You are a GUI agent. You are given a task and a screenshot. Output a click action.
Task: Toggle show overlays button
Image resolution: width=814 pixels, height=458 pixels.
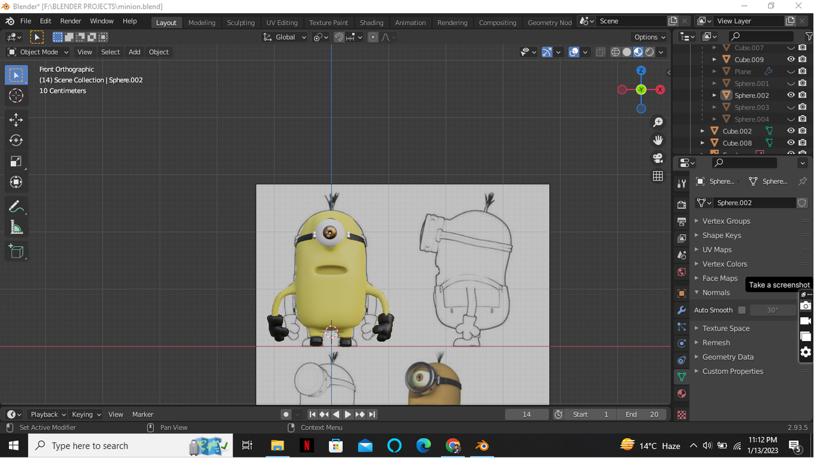[574, 52]
